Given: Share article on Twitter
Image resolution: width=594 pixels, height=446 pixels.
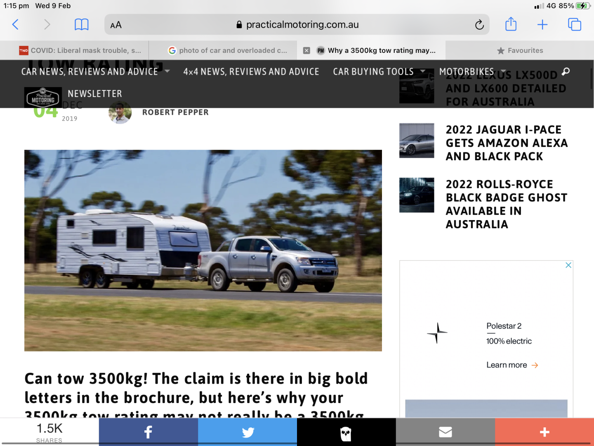Looking at the screenshot, I should (x=247, y=432).
